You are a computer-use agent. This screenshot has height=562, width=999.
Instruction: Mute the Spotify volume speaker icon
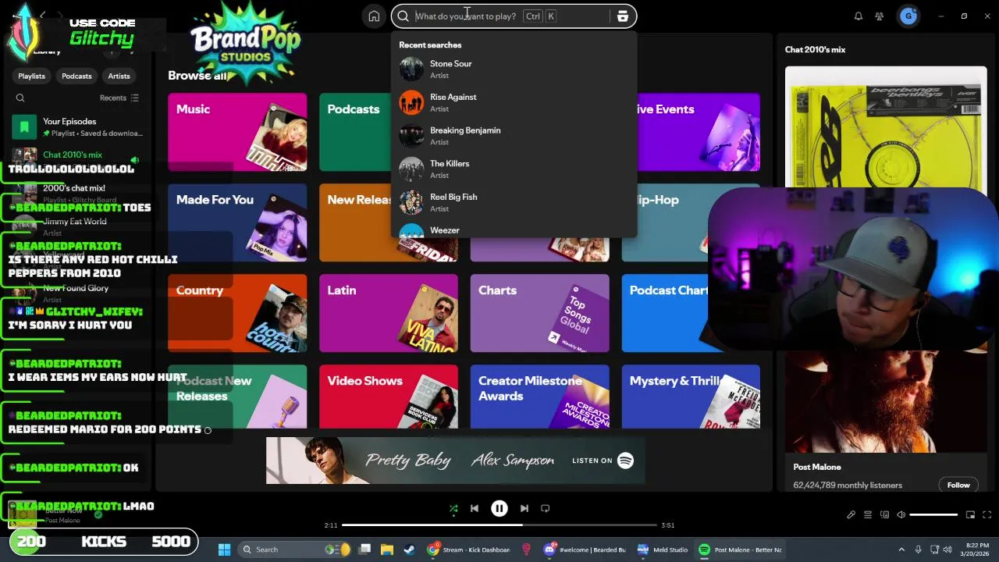pyautogui.click(x=901, y=514)
